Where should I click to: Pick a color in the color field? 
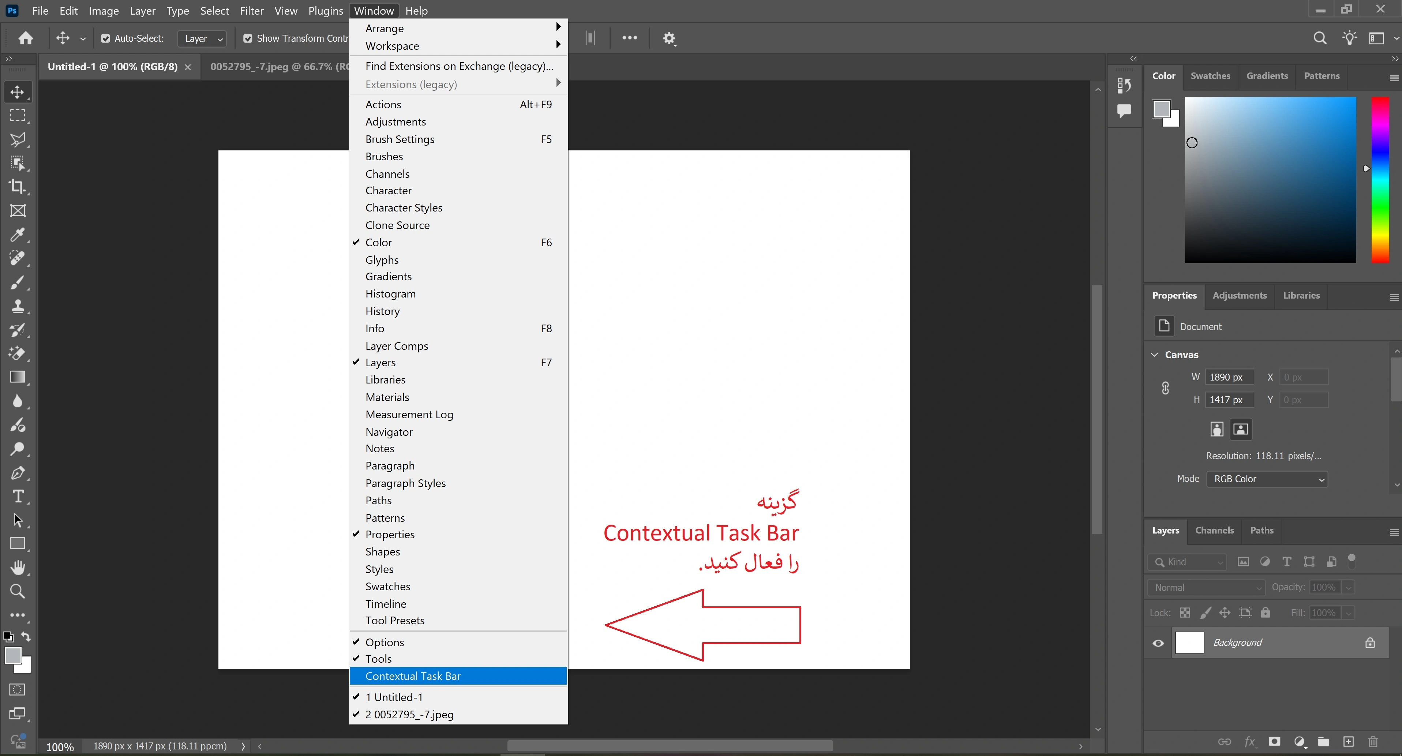coord(1270,180)
